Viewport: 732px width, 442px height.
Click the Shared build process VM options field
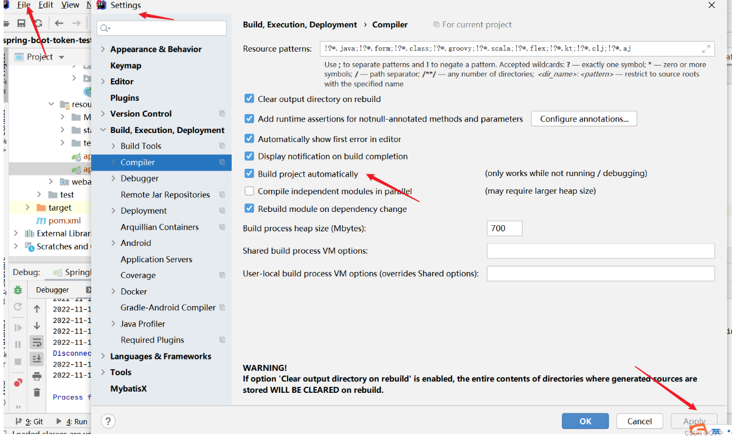tap(601, 251)
